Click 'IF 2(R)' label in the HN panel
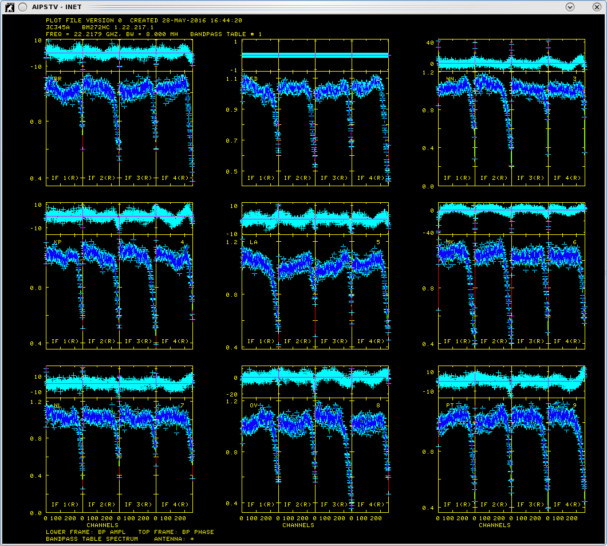607x546 pixels. click(x=494, y=178)
